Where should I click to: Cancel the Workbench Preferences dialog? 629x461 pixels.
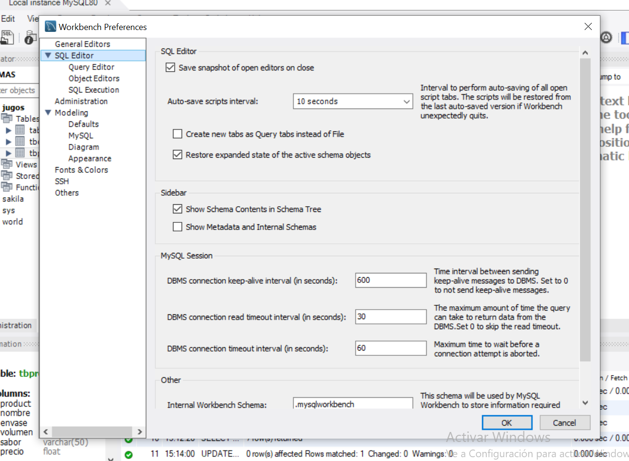point(565,422)
